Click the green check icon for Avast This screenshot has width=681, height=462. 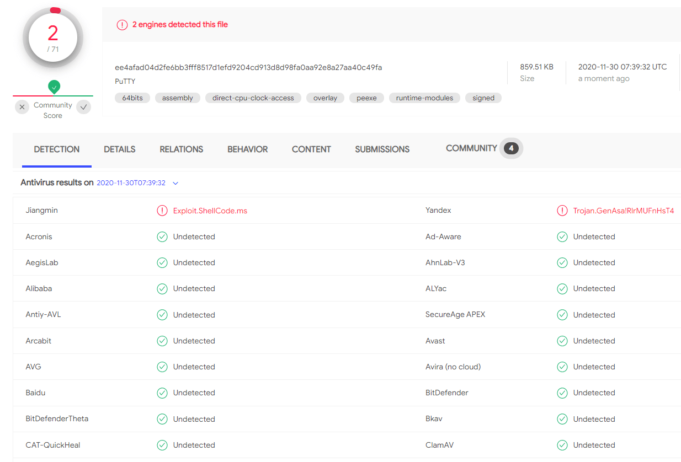562,341
